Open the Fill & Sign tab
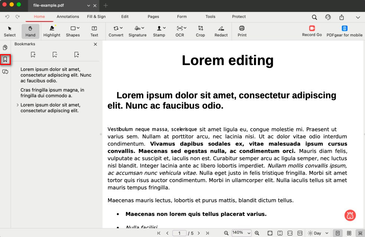Screen dimensions: 365x237 point(96,17)
